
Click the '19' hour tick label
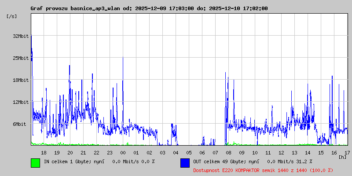pos(57,153)
